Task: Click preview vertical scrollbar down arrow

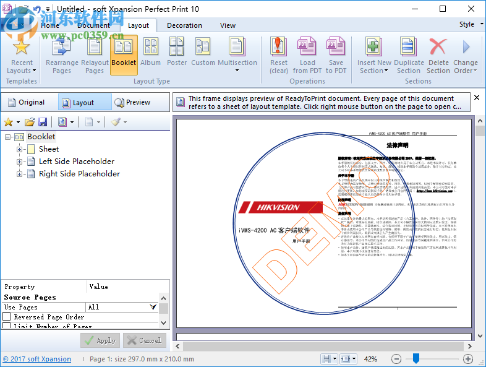Action: [x=480, y=336]
